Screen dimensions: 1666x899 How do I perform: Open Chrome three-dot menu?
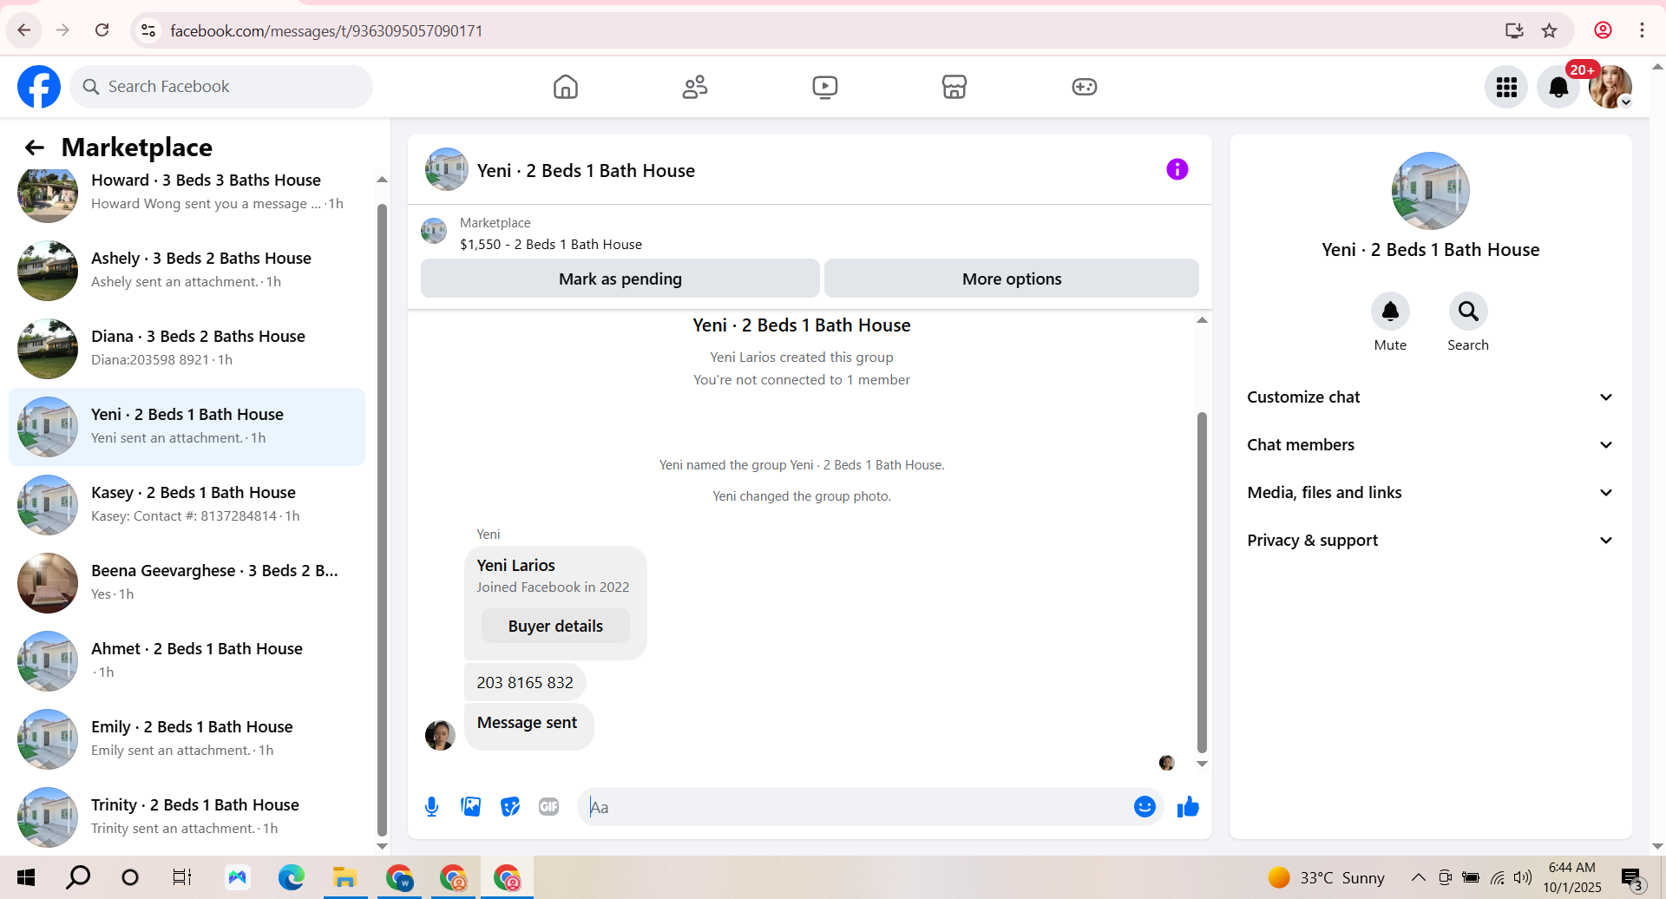point(1642,30)
